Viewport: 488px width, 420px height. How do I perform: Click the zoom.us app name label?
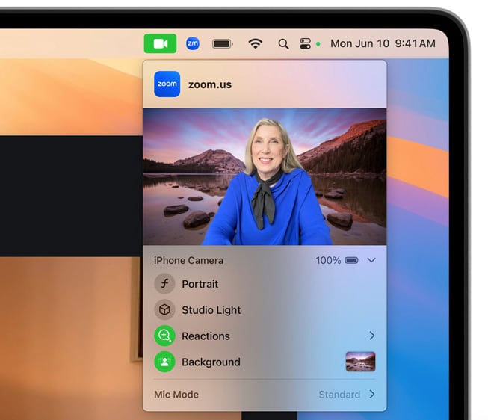pyautogui.click(x=210, y=84)
